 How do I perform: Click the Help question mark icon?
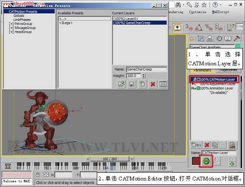click(215, 5)
